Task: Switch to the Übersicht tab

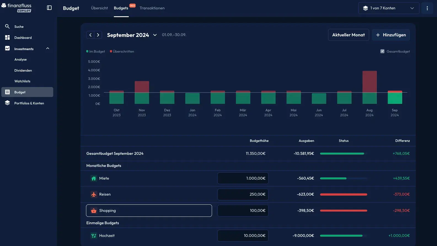Action: click(99, 8)
